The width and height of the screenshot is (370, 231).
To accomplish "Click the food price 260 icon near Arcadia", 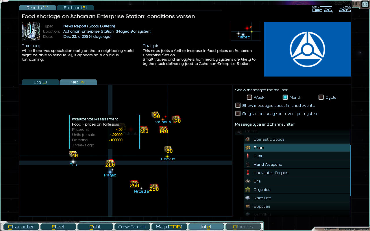I will coord(154,188).
